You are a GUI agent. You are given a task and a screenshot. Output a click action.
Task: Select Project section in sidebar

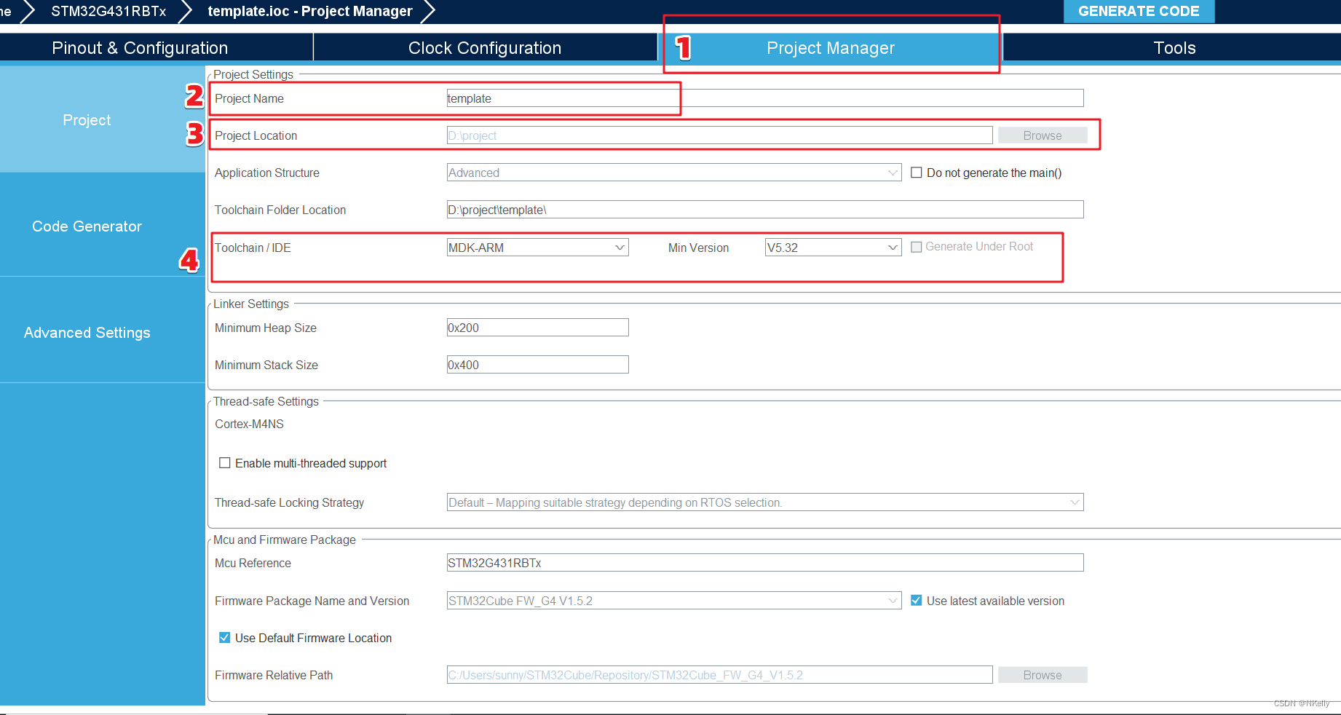87,120
